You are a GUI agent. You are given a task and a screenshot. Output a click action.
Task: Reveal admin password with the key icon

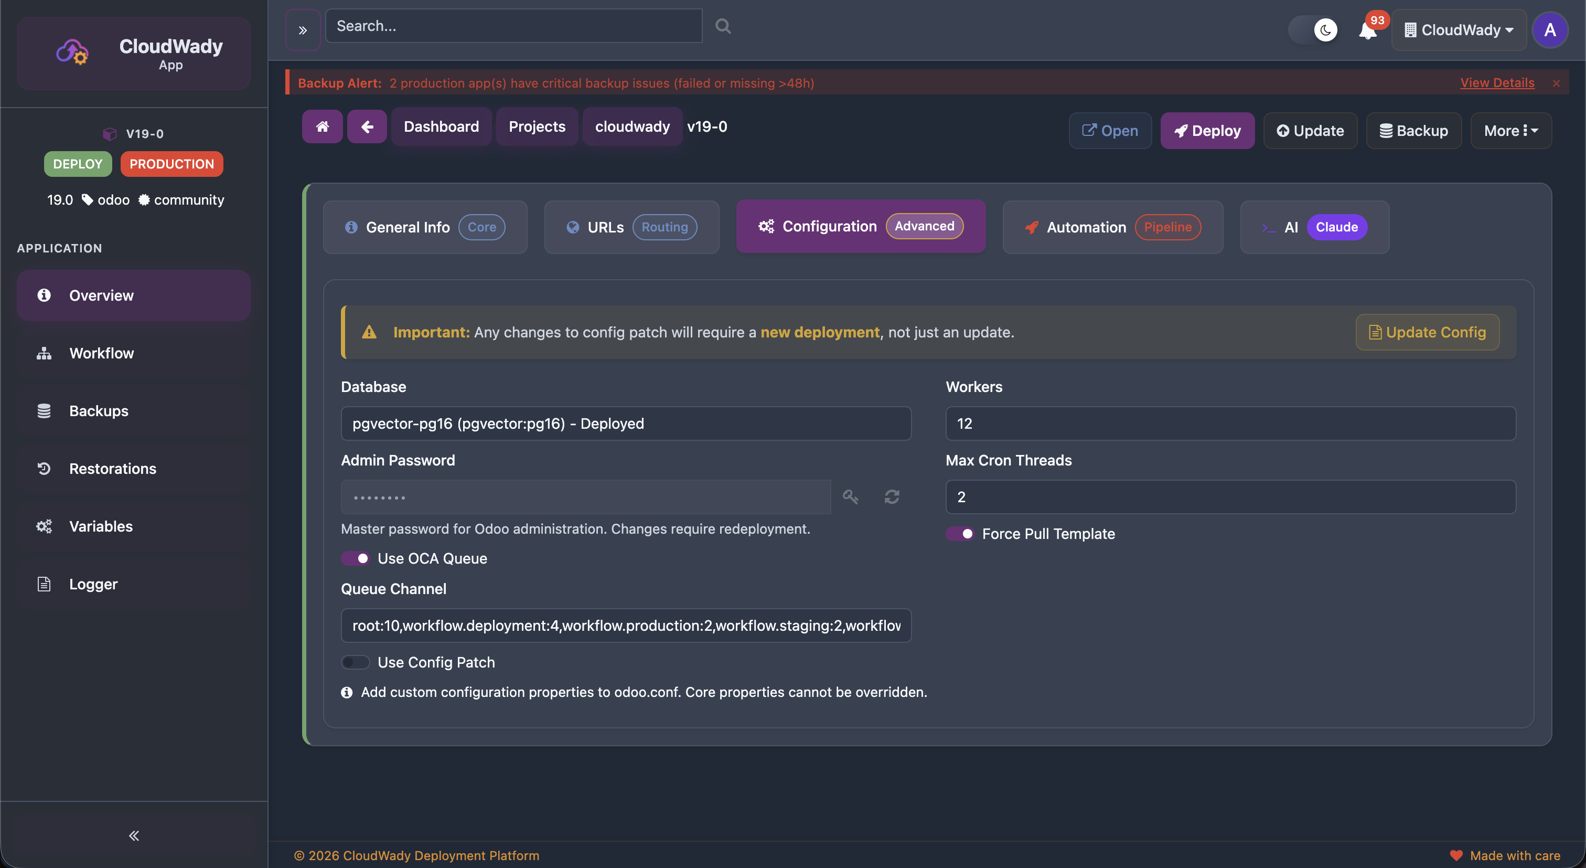point(850,496)
